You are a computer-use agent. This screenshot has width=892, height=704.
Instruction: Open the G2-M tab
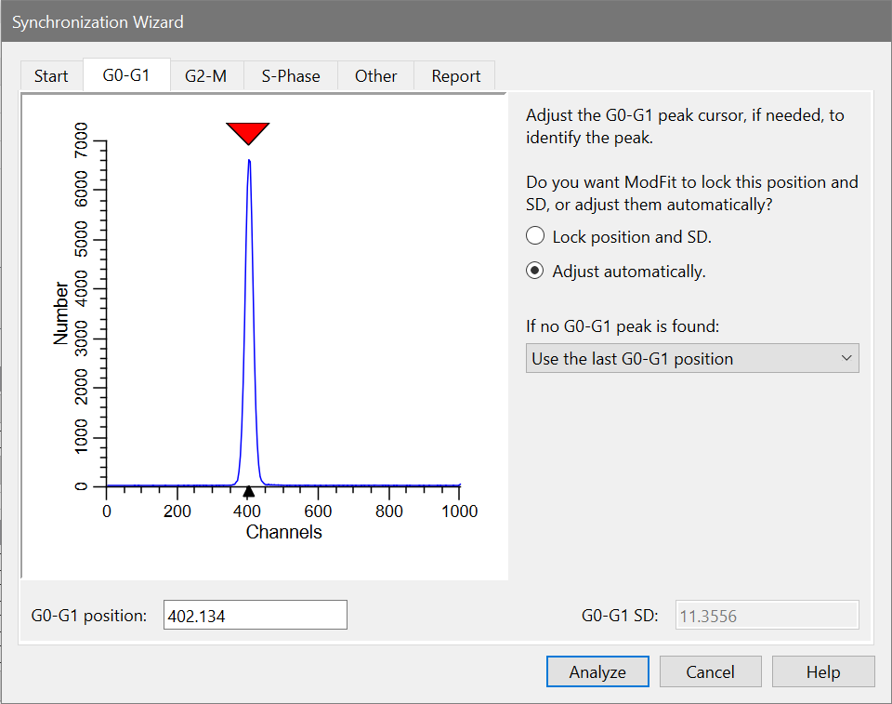click(x=206, y=75)
